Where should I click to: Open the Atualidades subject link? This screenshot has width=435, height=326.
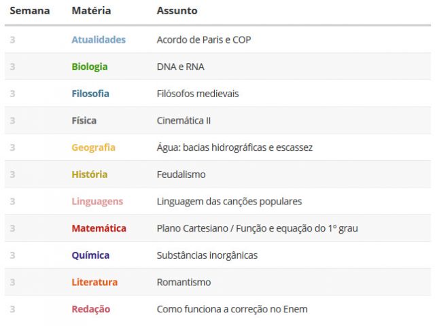99,39
